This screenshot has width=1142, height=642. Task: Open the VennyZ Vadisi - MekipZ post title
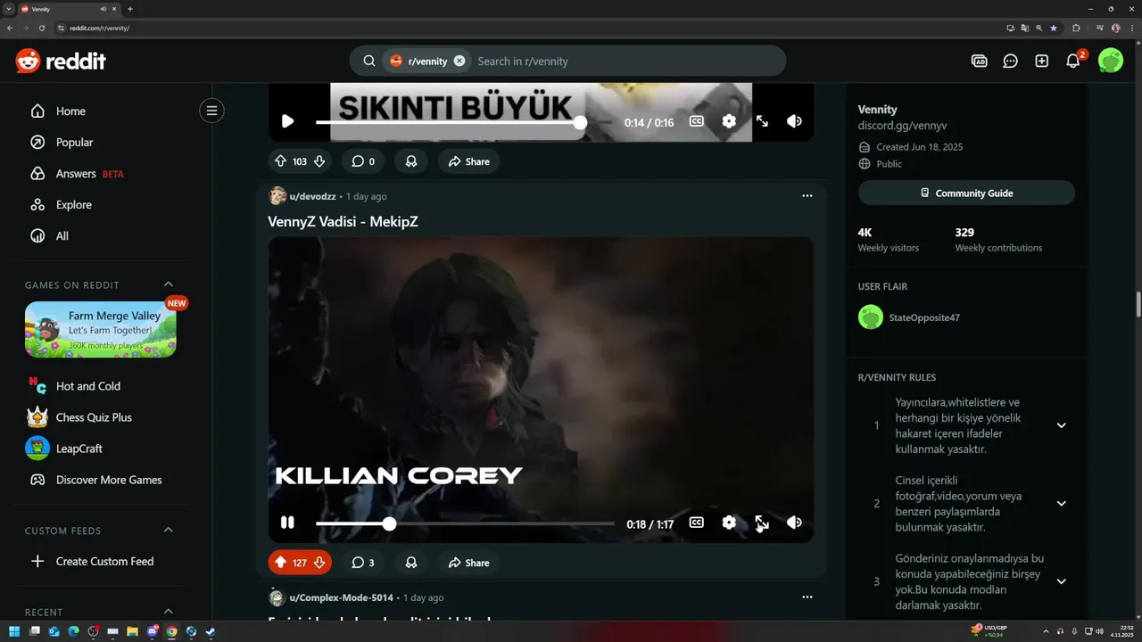pos(343,221)
